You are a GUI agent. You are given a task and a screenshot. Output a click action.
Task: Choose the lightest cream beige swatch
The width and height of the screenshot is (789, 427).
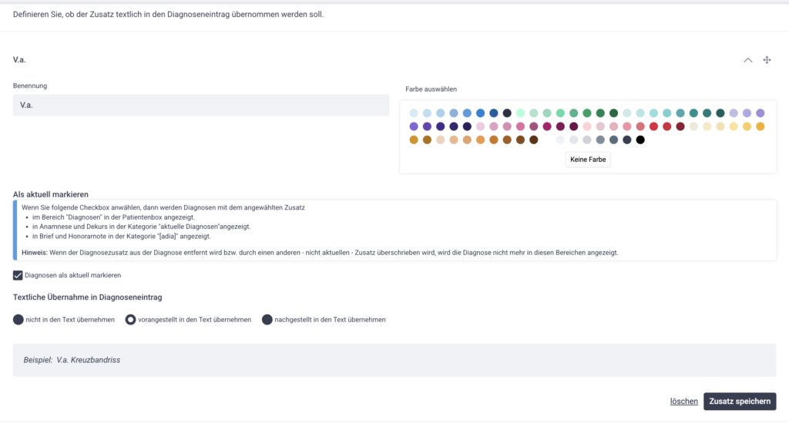coord(693,126)
